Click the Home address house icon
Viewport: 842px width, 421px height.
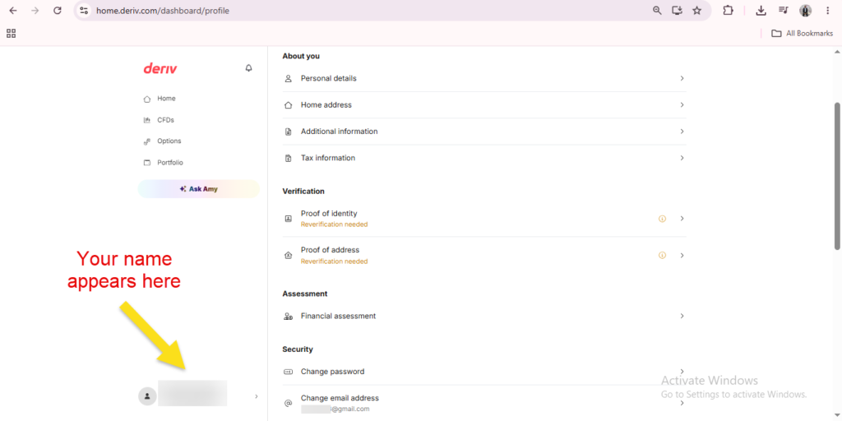[x=289, y=105]
